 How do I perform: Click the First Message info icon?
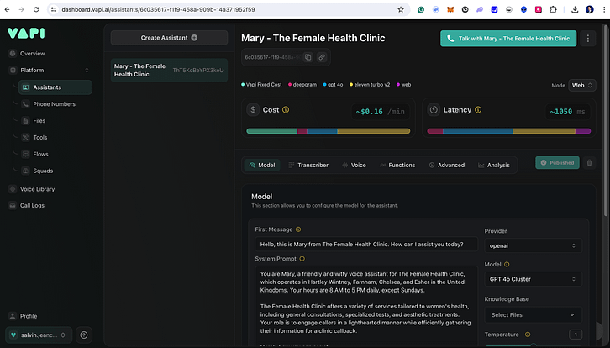(x=298, y=229)
